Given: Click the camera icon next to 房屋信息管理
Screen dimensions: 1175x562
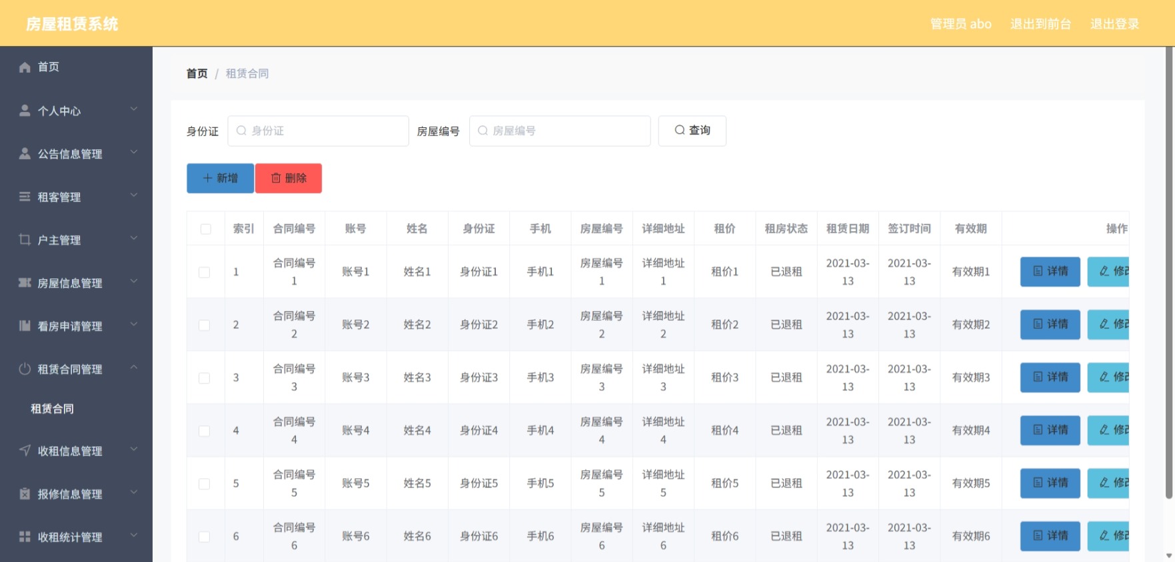Looking at the screenshot, I should (x=25, y=283).
